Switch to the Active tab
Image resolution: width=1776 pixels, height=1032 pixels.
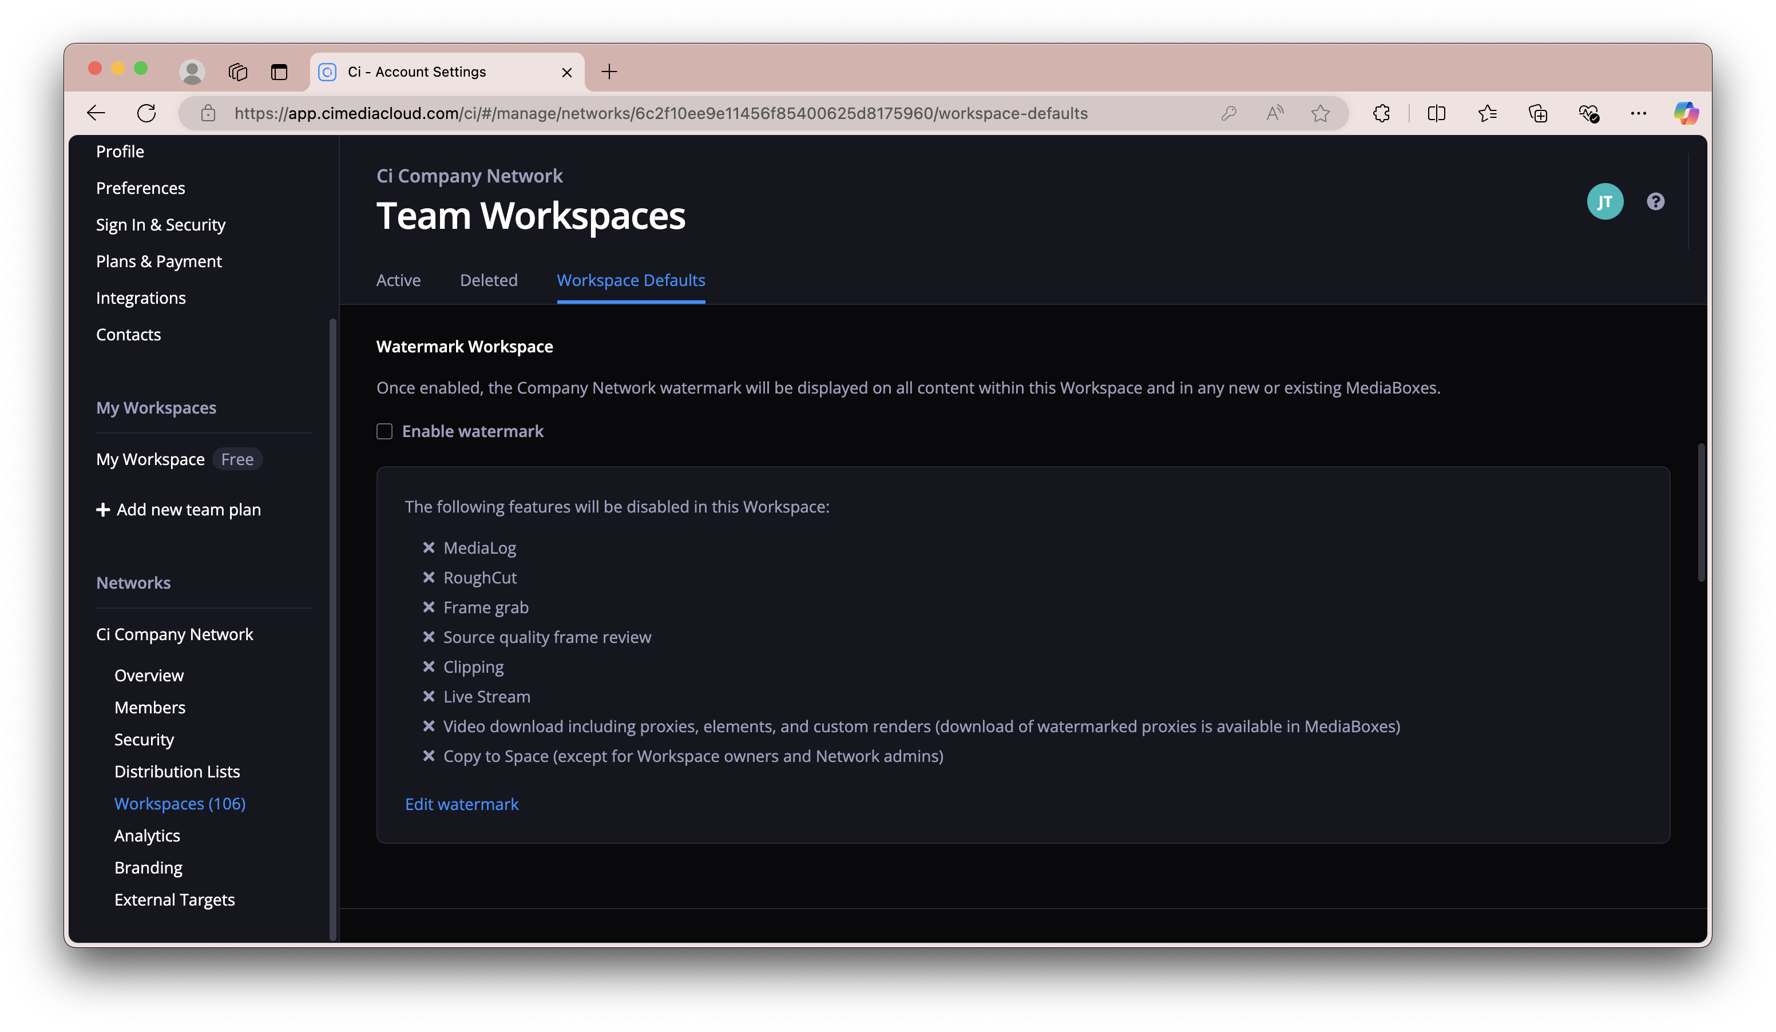click(x=398, y=280)
